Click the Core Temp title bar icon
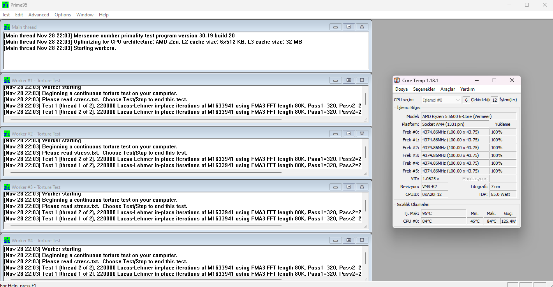Viewport: 553px width, 287px height. [397, 80]
